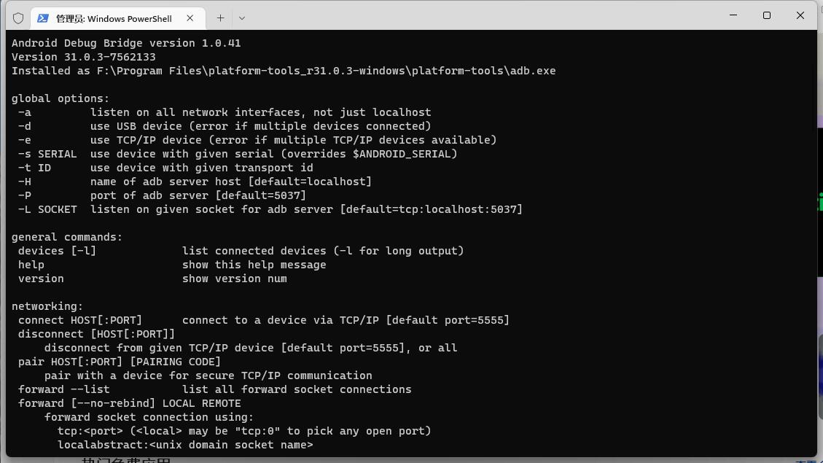Click the 'devices [-l]' command line
The image size is (823, 463).
tap(241, 251)
